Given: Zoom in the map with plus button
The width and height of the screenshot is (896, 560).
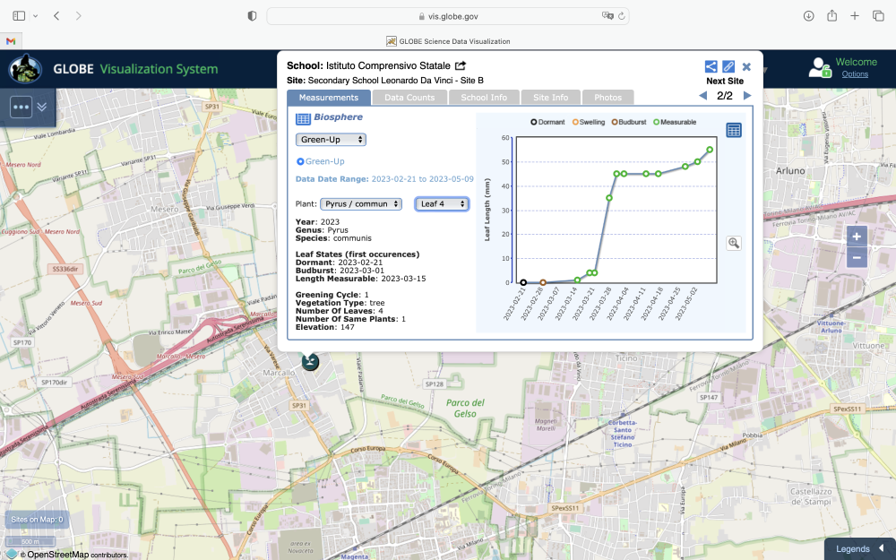Looking at the screenshot, I should [857, 237].
